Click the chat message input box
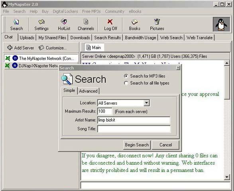The height and width of the screenshot is (191, 234). pyautogui.click(x=155, y=185)
